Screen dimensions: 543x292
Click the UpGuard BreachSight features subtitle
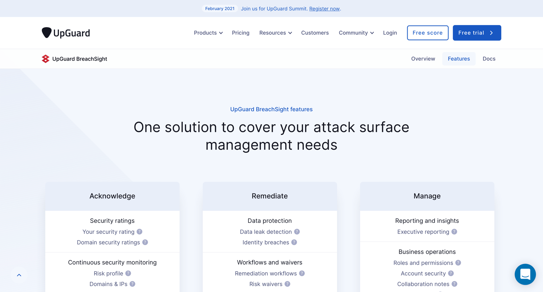pyautogui.click(x=271, y=109)
